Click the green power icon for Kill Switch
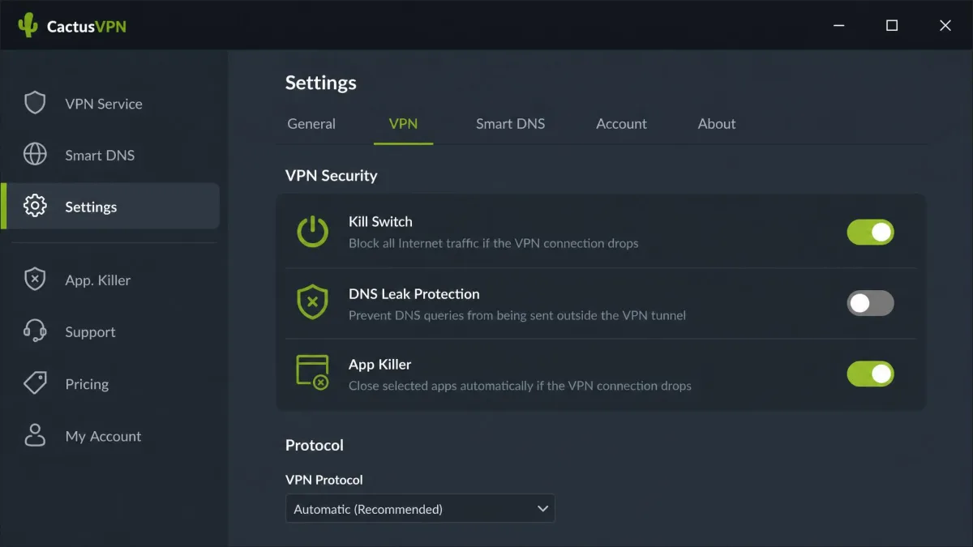Screen dimensions: 973x547 312,232
